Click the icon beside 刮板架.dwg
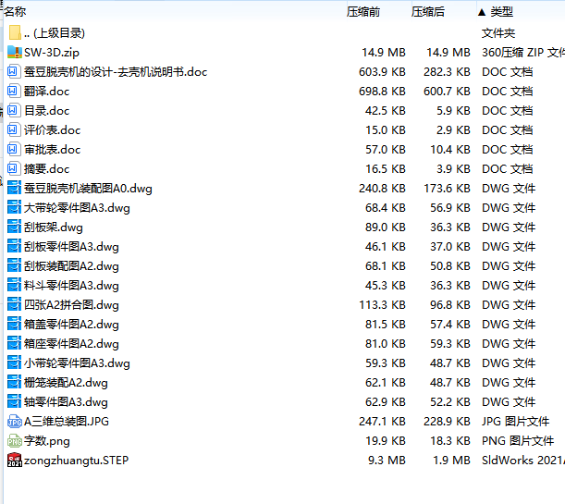Screen dimensions: 565x504 click(x=15, y=227)
